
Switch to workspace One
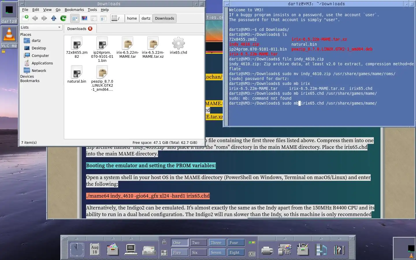pyautogui.click(x=179, y=243)
